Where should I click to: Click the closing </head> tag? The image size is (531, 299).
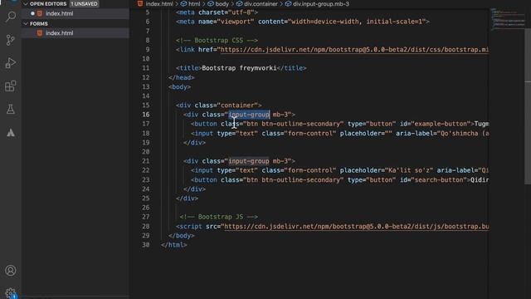pyautogui.click(x=182, y=77)
